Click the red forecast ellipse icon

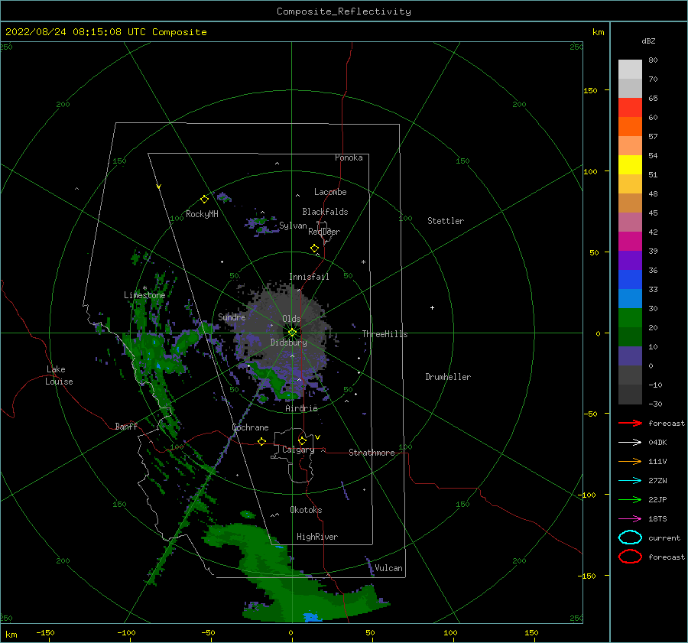tap(630, 557)
